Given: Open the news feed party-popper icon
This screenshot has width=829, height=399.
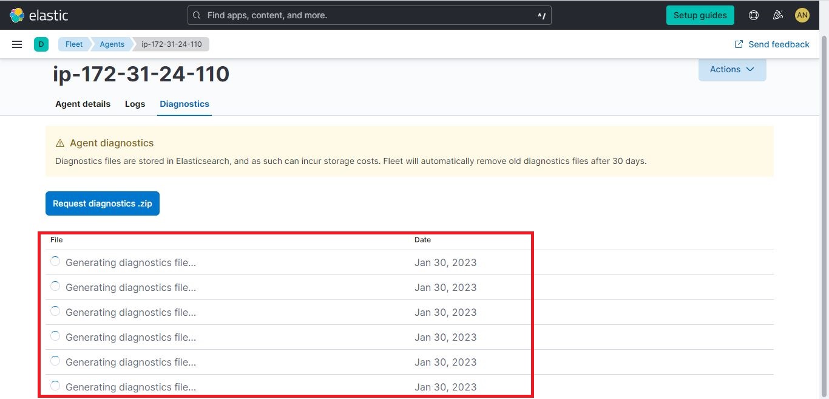Looking at the screenshot, I should pos(777,15).
